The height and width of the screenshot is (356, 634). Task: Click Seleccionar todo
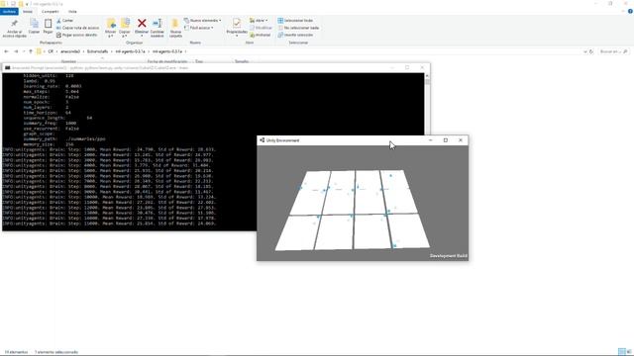click(x=295, y=20)
